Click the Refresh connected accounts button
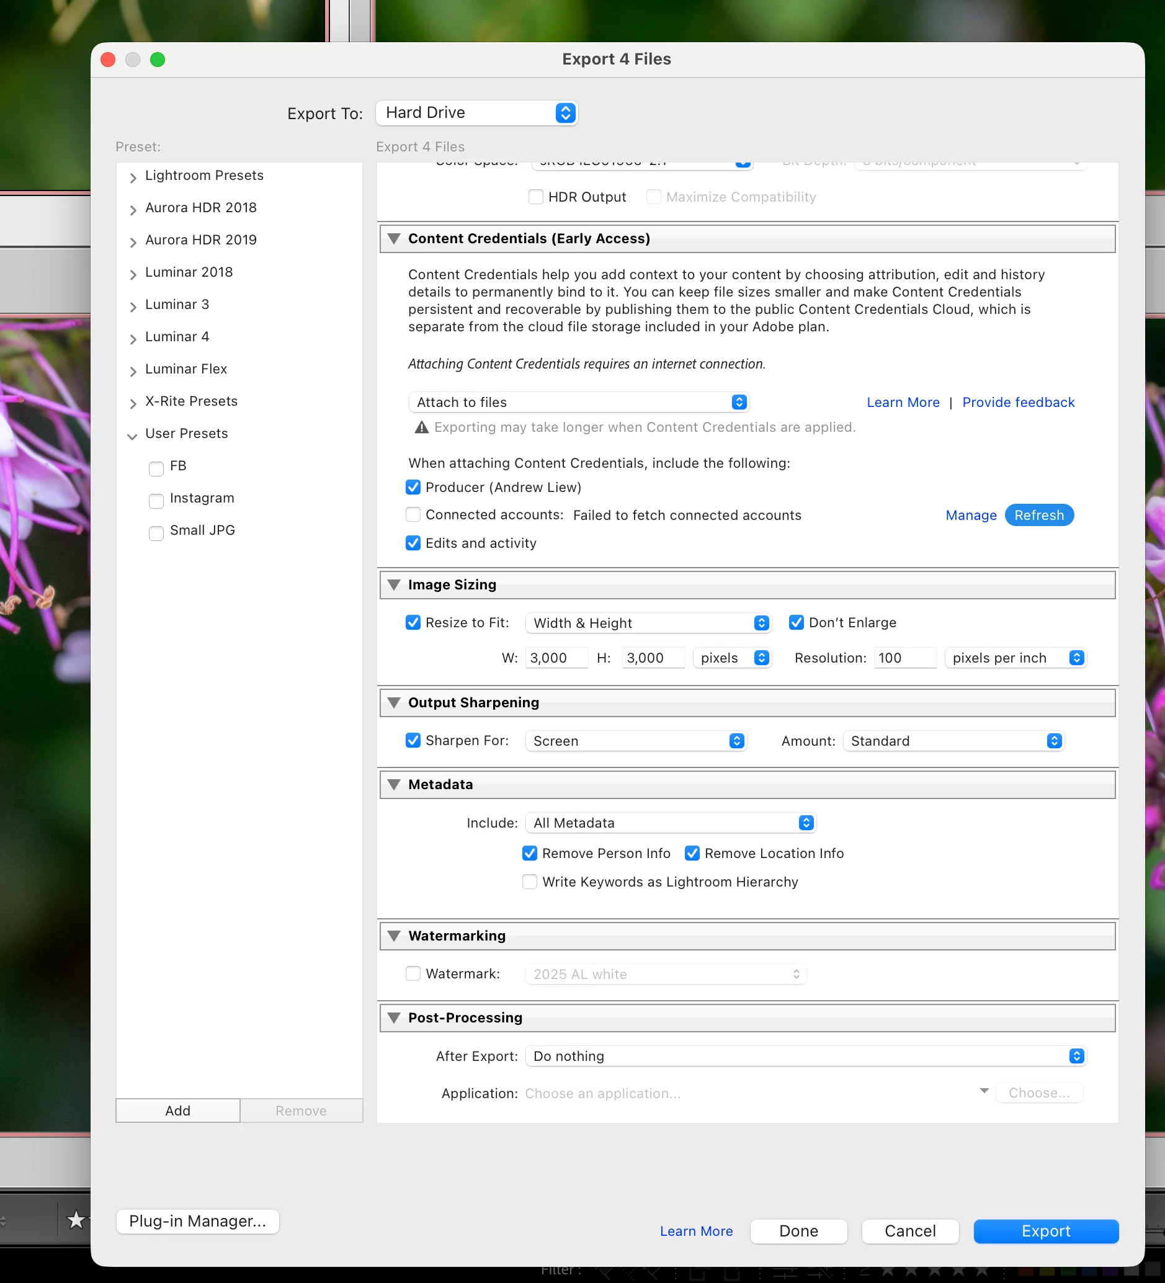 coord(1039,516)
